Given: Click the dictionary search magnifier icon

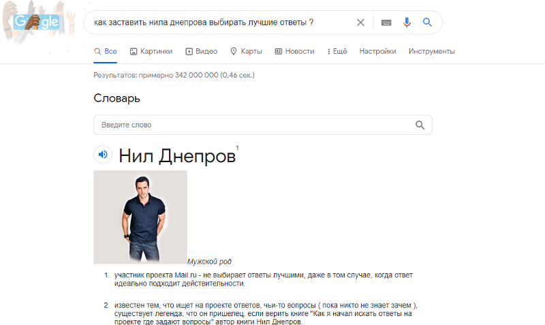Looking at the screenshot, I should point(420,125).
